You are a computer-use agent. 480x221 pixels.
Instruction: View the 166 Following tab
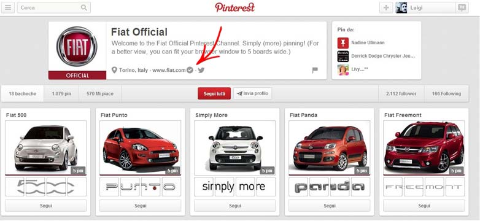click(x=446, y=94)
